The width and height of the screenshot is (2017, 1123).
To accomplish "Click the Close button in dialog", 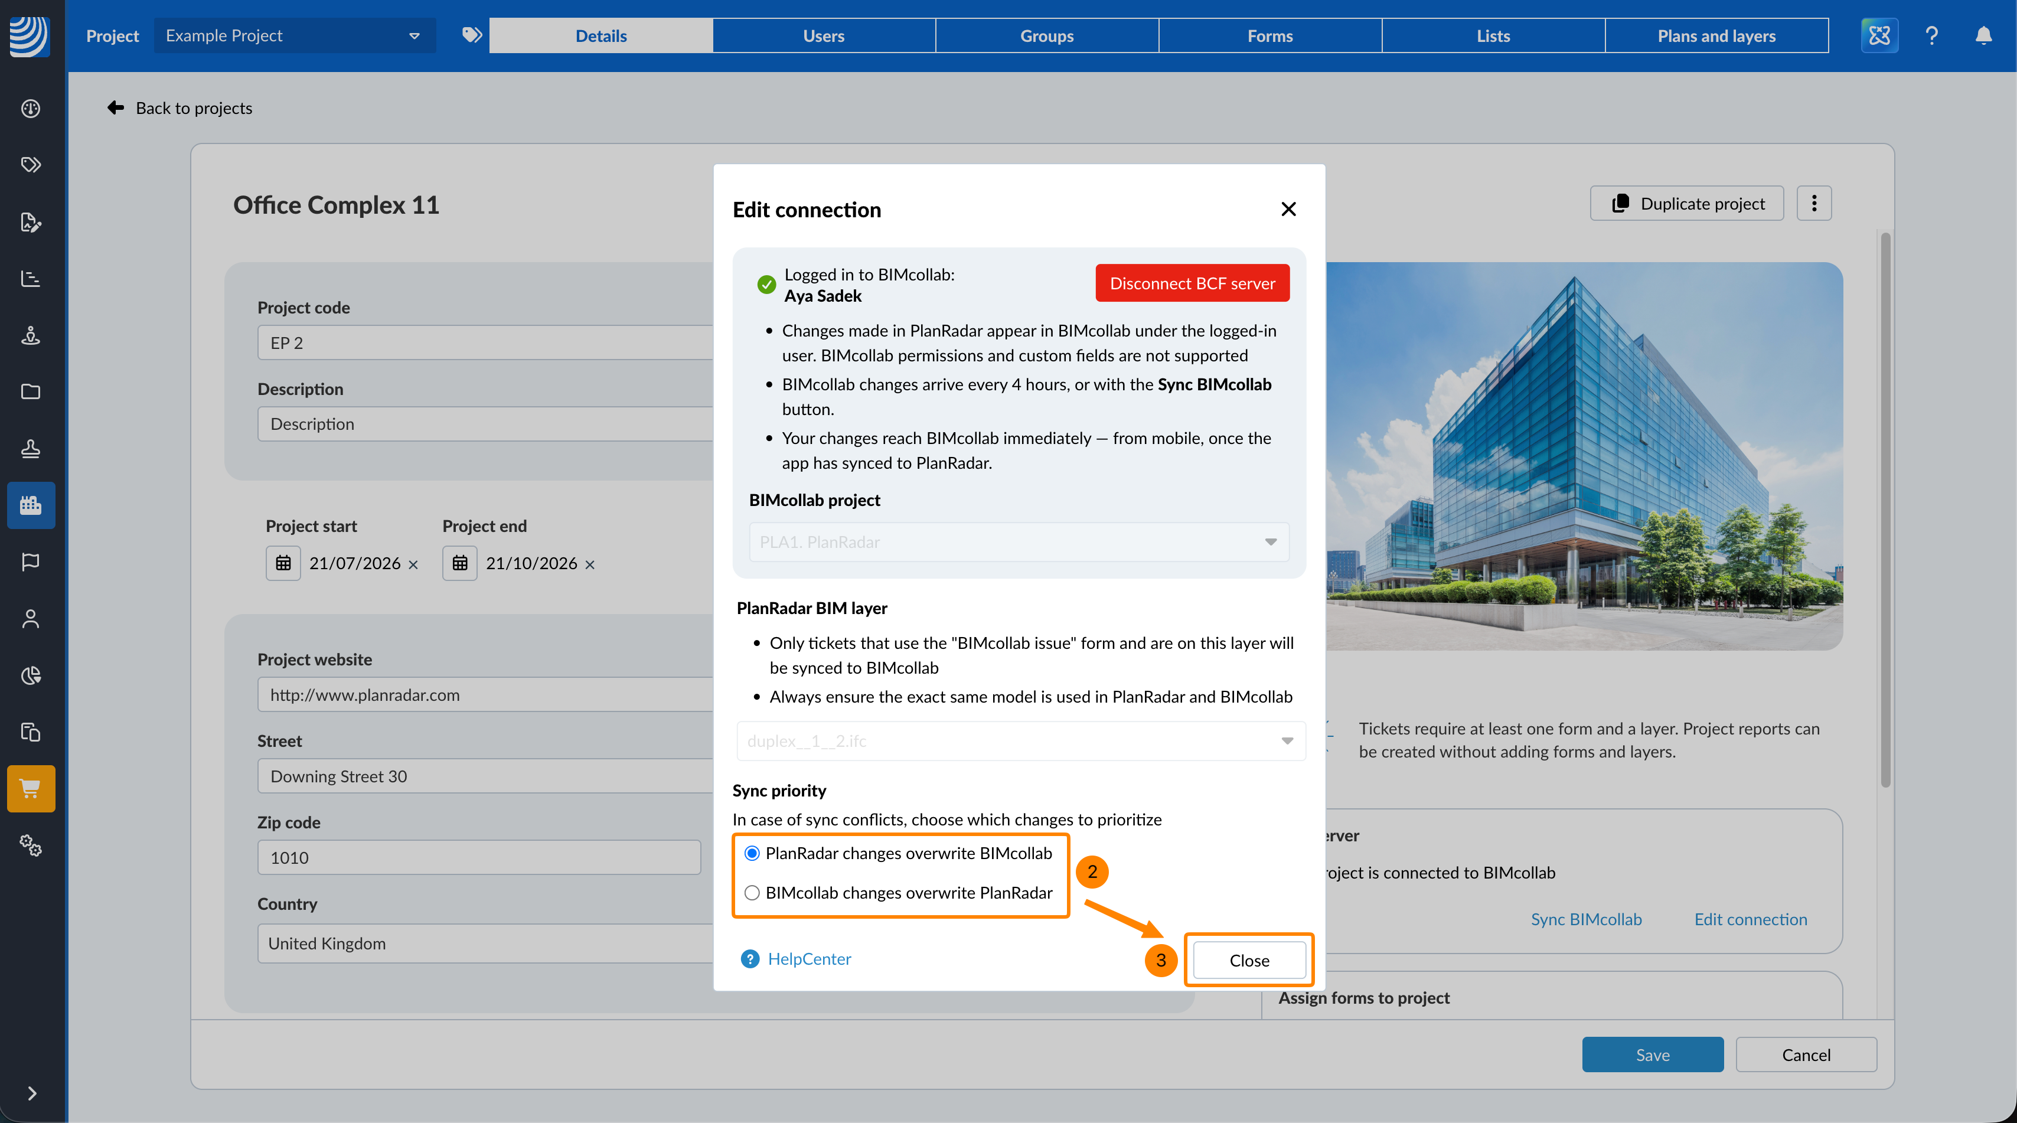I will (x=1249, y=960).
